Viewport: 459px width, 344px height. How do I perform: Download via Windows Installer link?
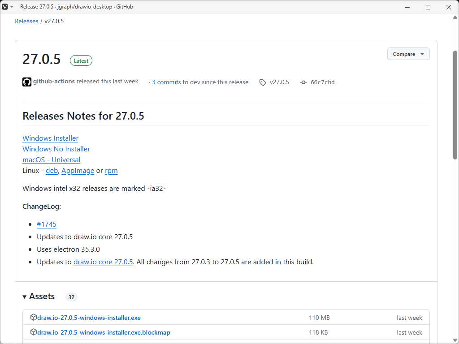click(x=50, y=138)
